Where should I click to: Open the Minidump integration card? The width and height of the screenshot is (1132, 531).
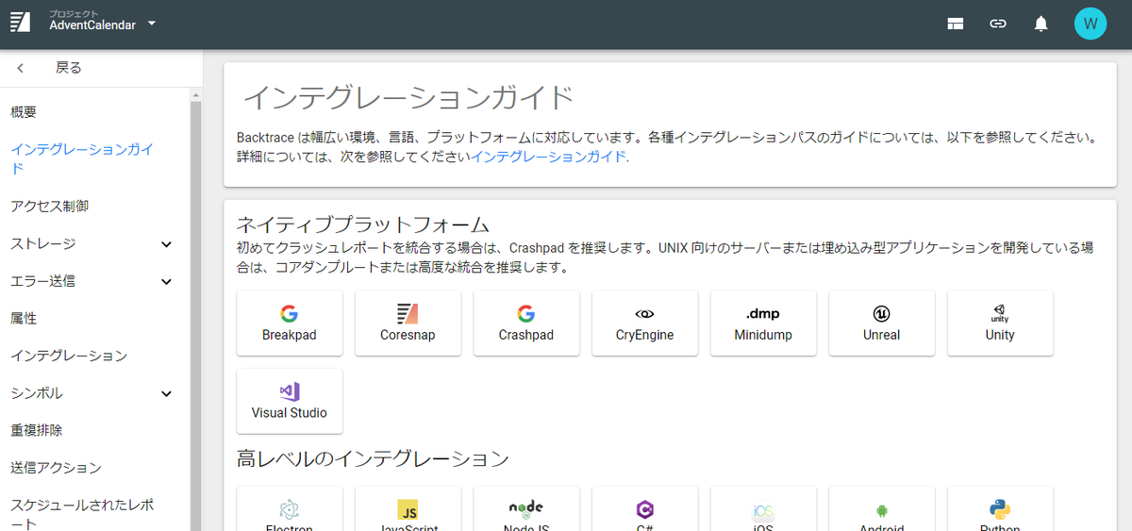763,324
